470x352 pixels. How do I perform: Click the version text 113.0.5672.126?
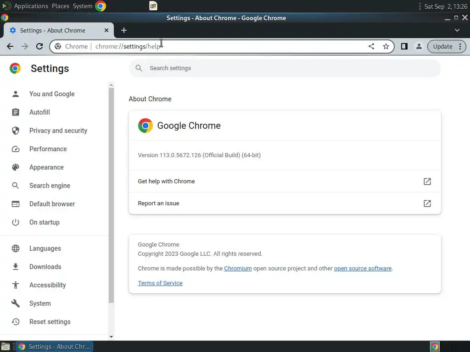tap(199, 155)
